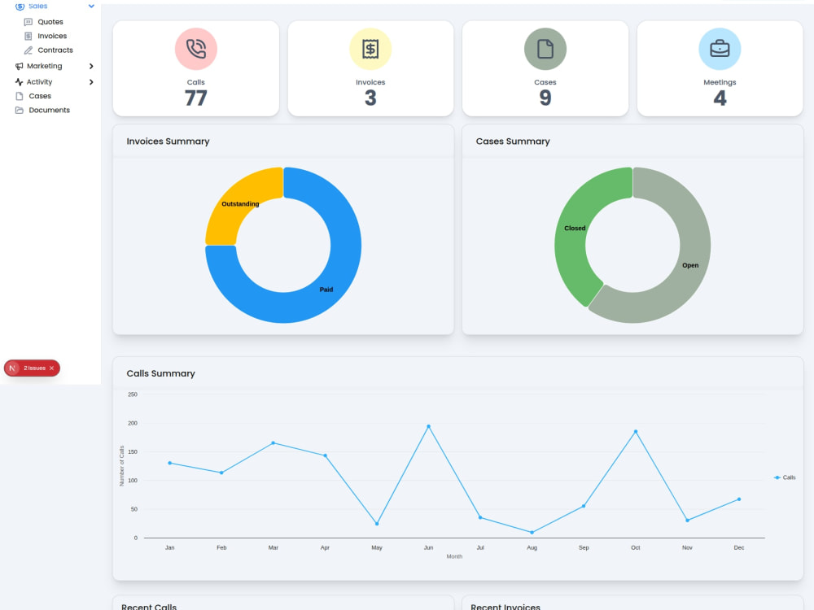The height and width of the screenshot is (610, 814).
Task: Click the Invoices Summary heading
Action: click(168, 141)
